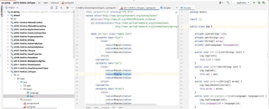This screenshot has width=269, height=109.
Task: Open the Project view mode dropdown
Action: coord(17,8)
